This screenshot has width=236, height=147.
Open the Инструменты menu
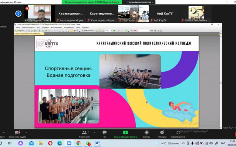[69, 28]
